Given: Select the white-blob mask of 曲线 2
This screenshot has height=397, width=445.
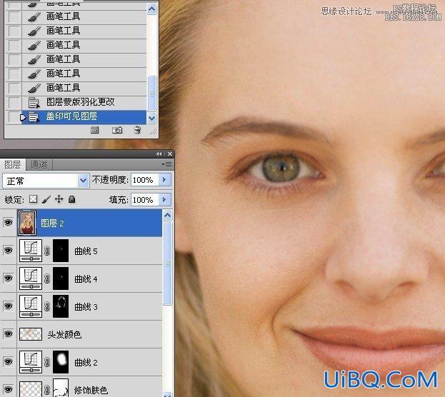Looking at the screenshot, I should pyautogui.click(x=61, y=362).
